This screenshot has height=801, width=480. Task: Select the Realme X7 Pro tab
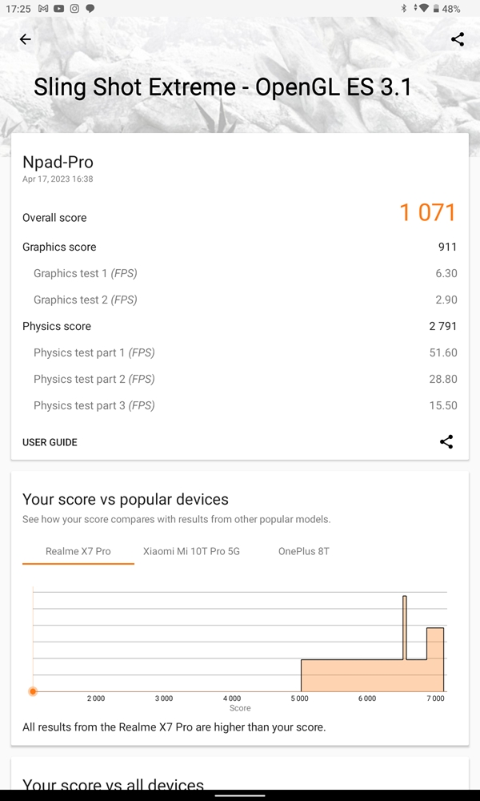tap(78, 551)
